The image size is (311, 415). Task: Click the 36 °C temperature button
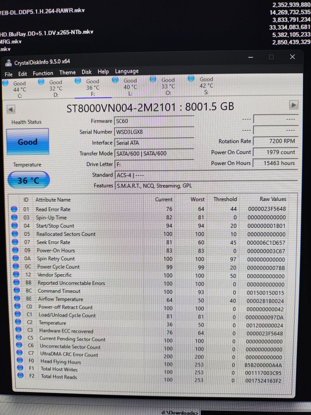[x=29, y=180]
